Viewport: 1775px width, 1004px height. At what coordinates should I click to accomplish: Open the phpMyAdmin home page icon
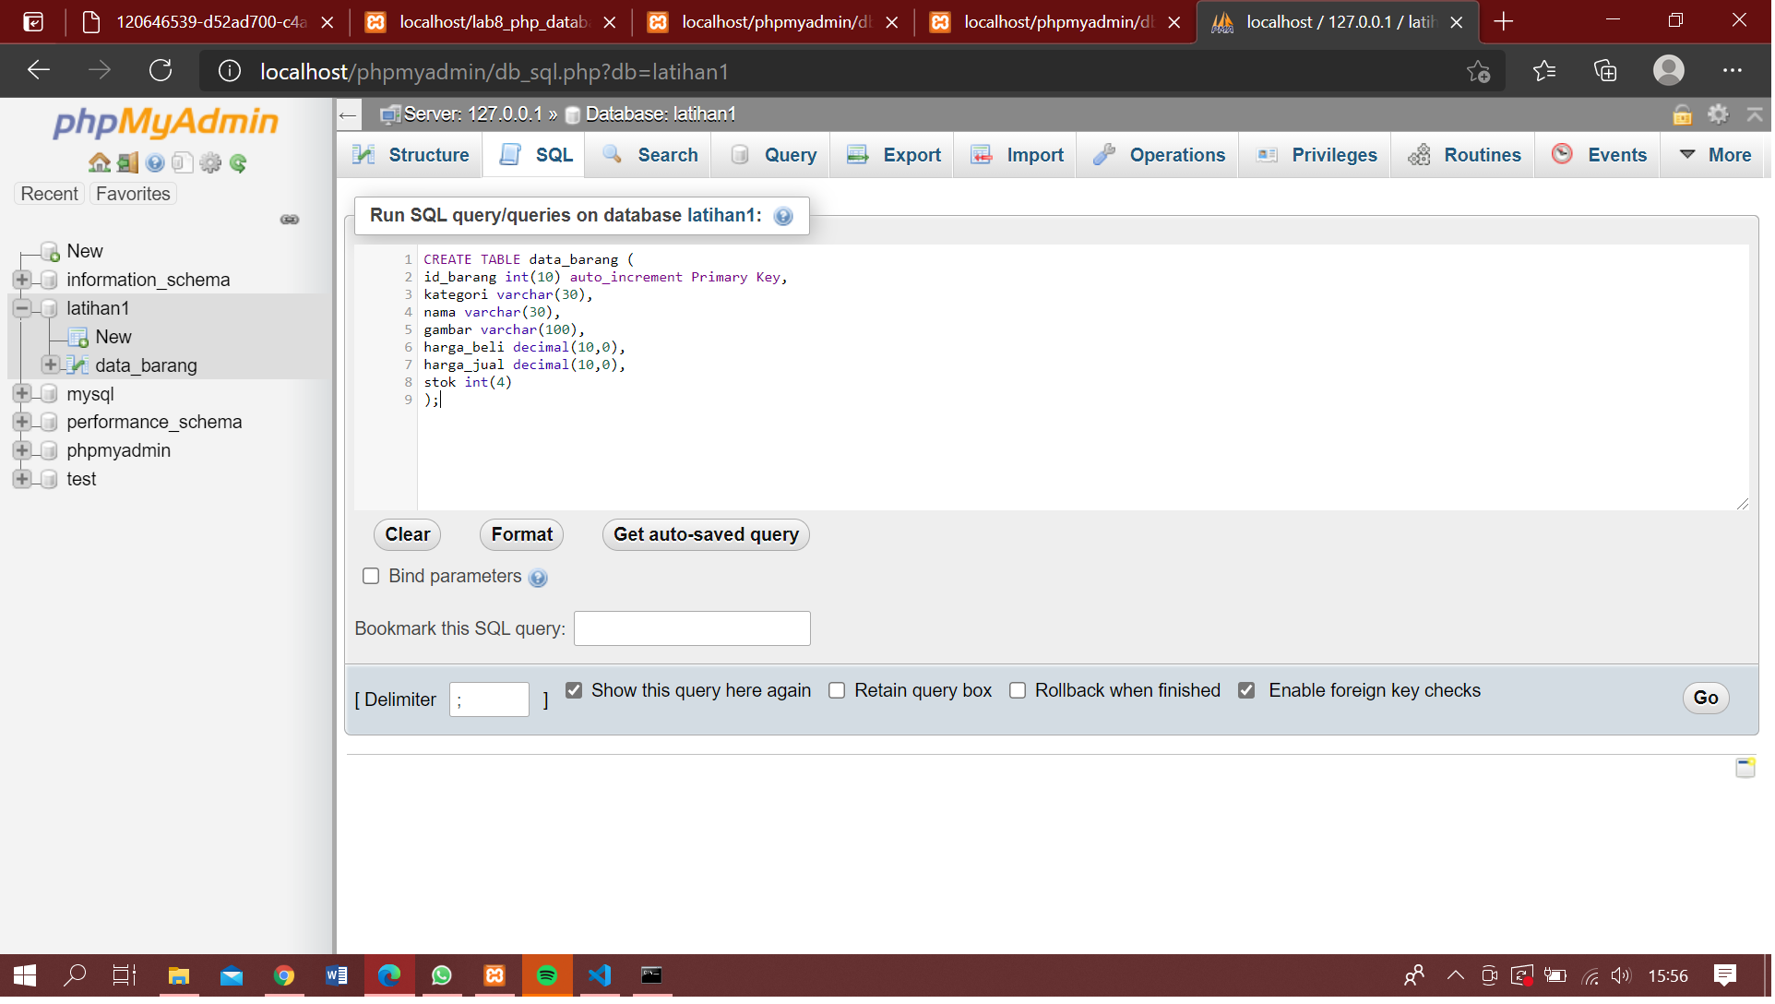click(100, 162)
